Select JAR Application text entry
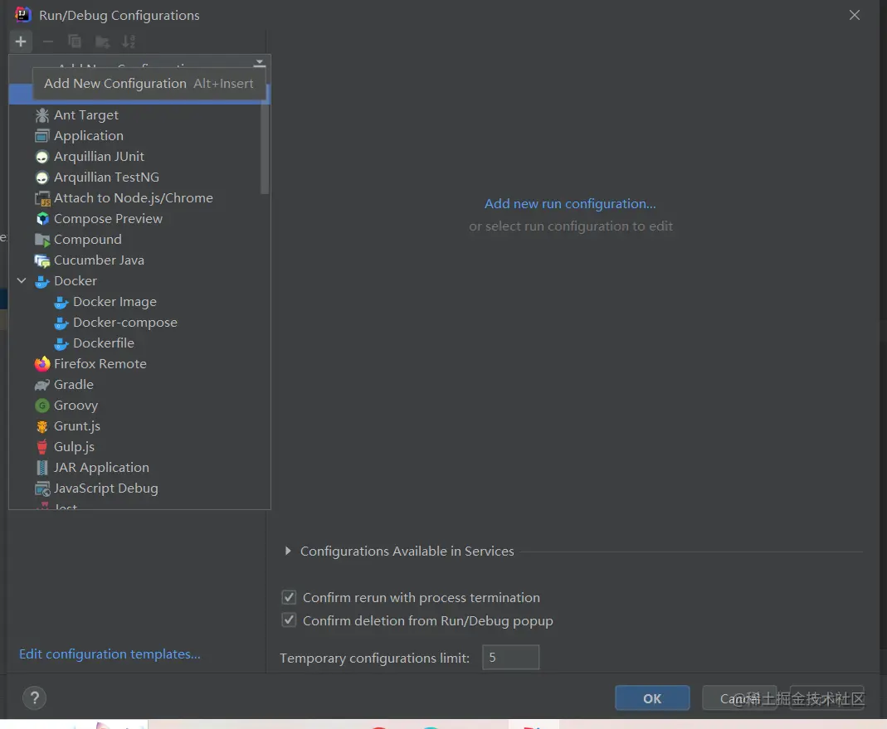887x729 pixels. 101,468
